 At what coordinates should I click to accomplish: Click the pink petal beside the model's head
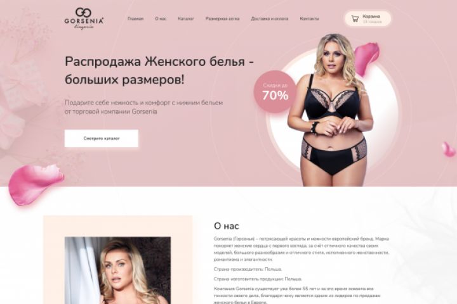click(x=366, y=58)
